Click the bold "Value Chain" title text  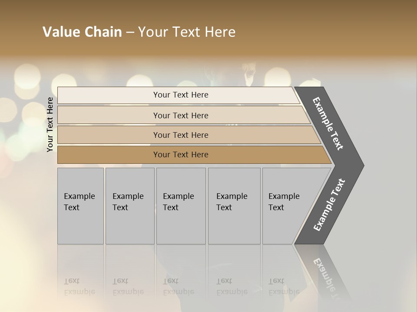tap(82, 32)
